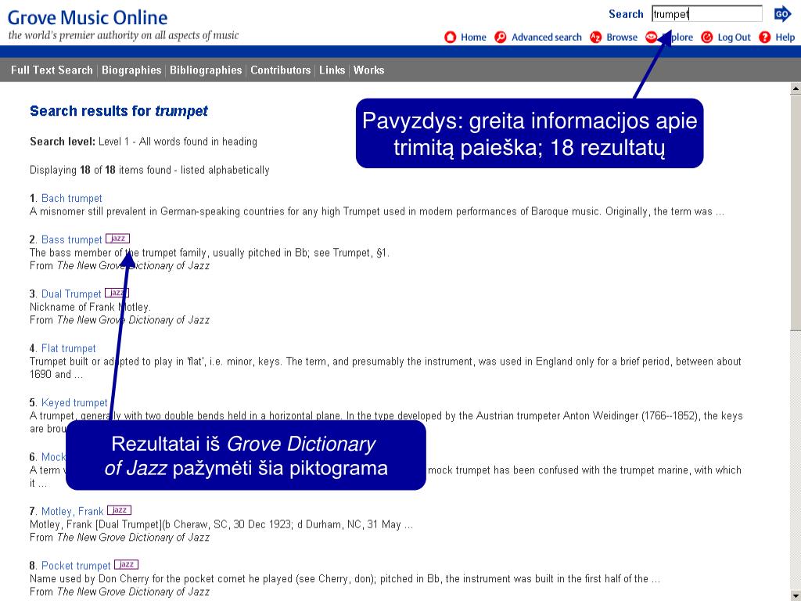Open the Keyed trumpet result
801x601 pixels.
(x=74, y=403)
